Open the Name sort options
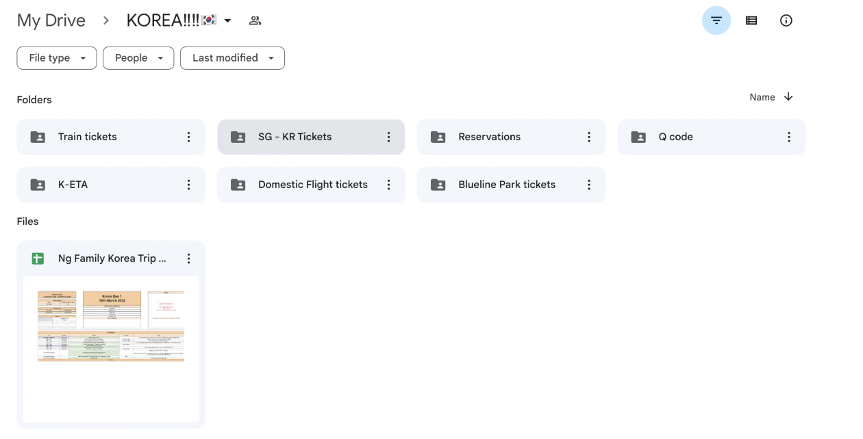The height and width of the screenshot is (439, 863). (762, 97)
